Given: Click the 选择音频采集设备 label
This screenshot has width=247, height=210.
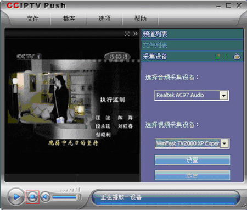Looking at the screenshot, I should [172, 78].
